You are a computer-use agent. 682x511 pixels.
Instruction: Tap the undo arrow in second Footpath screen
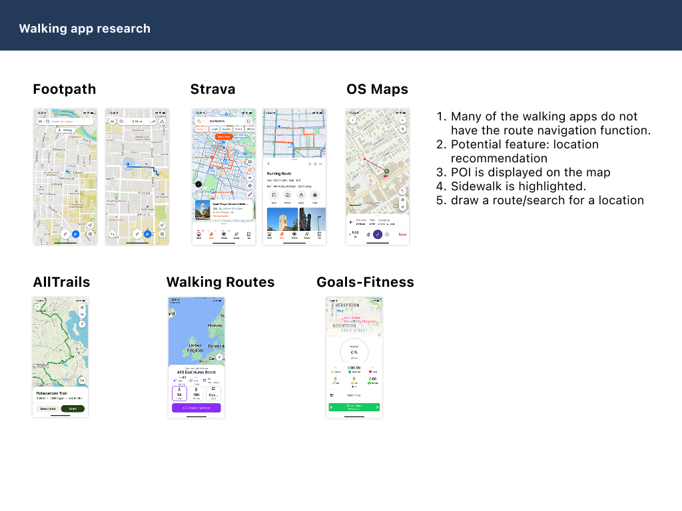(x=112, y=234)
